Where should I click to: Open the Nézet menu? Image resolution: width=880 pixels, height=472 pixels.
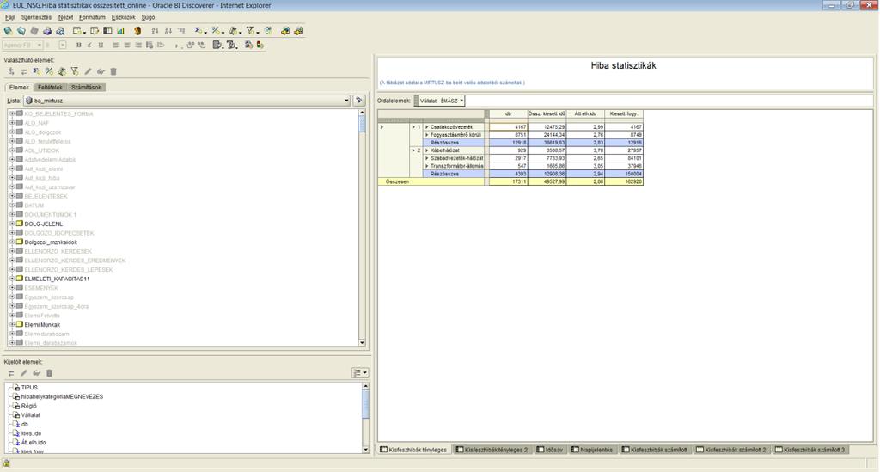pos(65,17)
